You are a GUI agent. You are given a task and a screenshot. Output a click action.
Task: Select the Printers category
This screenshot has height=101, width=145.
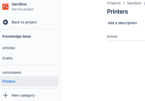coord(9,81)
